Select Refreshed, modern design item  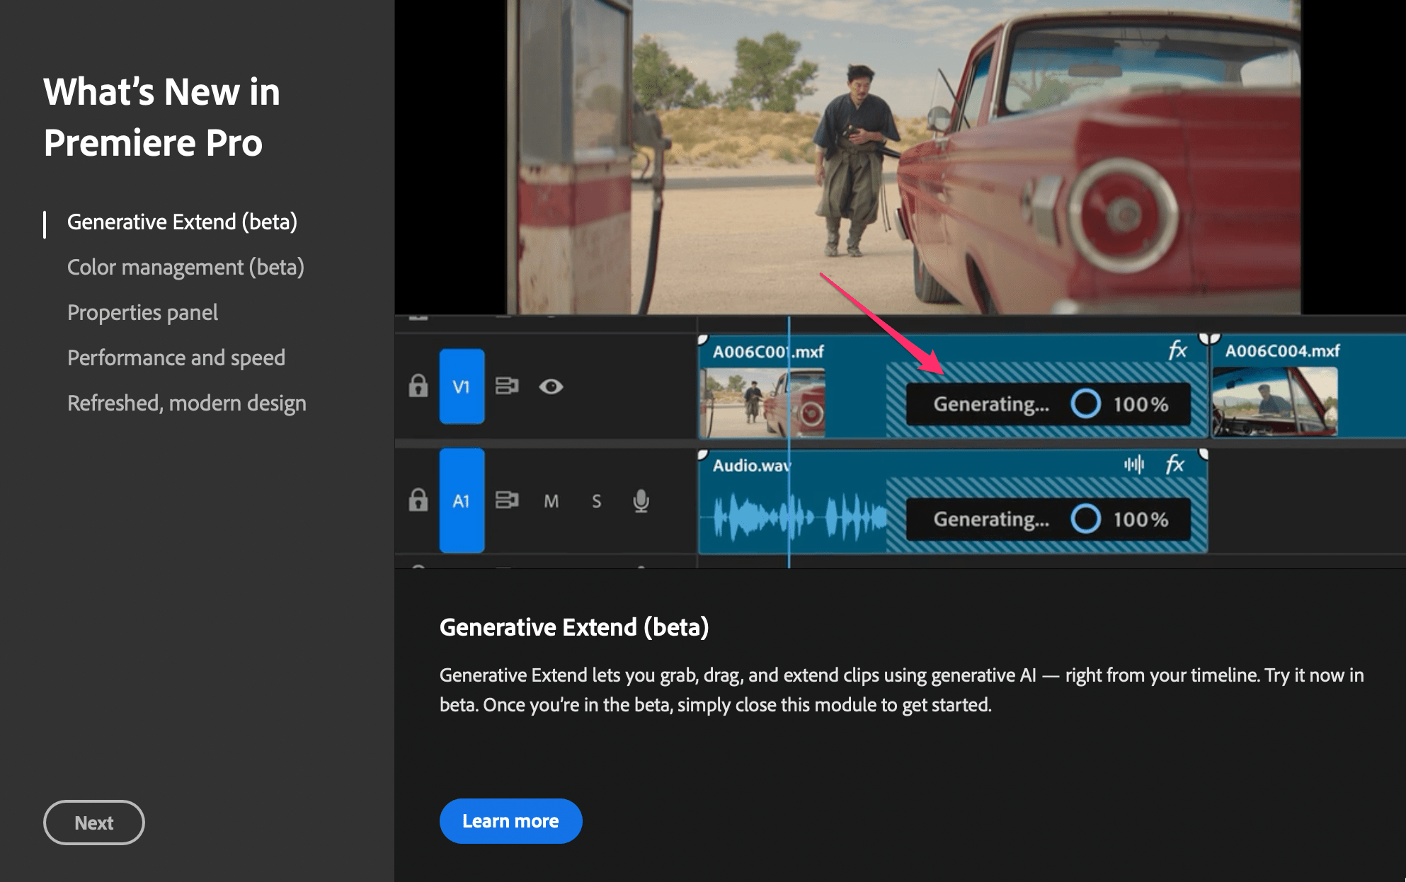pyautogui.click(x=187, y=403)
